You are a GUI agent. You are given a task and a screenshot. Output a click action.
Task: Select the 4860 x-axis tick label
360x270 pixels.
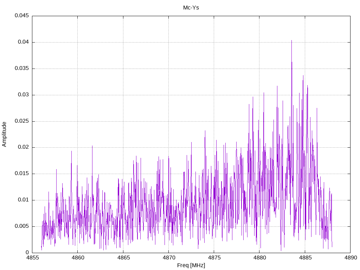coord(78,258)
